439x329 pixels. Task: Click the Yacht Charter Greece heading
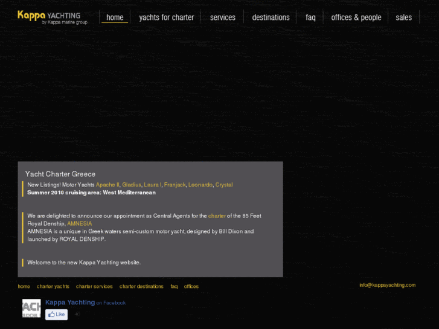(x=60, y=174)
